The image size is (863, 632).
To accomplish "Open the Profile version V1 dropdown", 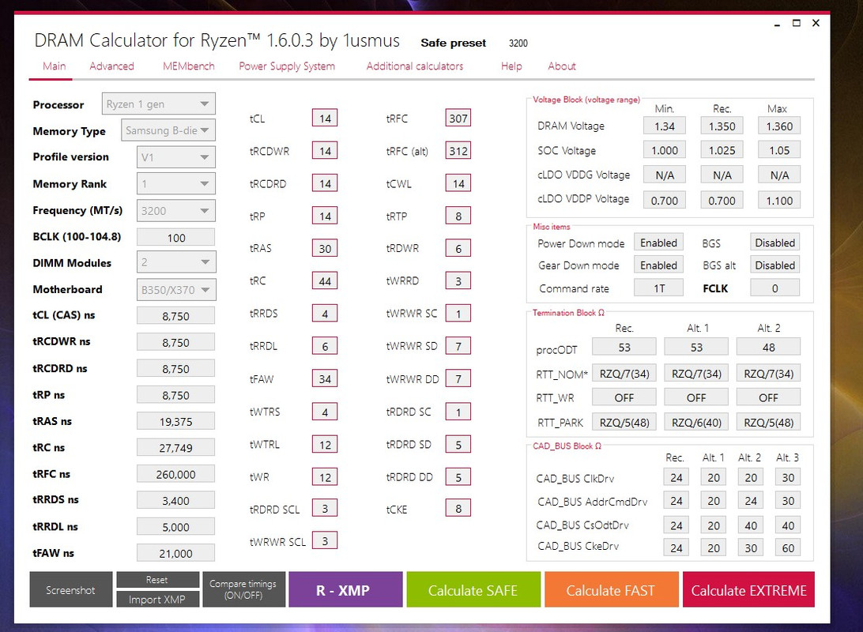I will 175,156.
